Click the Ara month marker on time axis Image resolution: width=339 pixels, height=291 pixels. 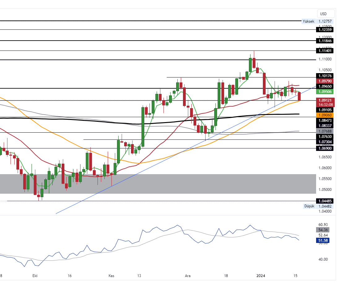click(x=187, y=276)
